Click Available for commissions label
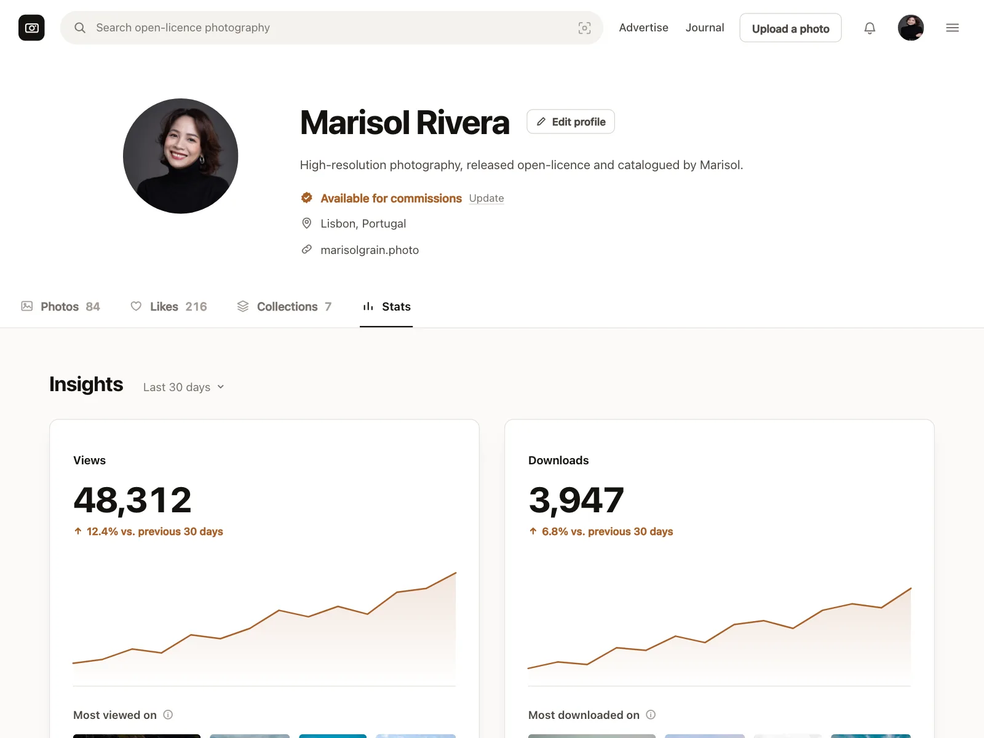Viewport: 984px width, 738px height. [x=391, y=198]
